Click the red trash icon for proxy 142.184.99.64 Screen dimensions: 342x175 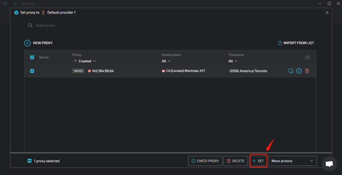tap(307, 71)
